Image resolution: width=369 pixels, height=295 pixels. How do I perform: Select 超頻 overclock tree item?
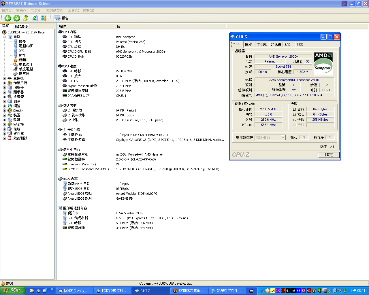[22, 60]
